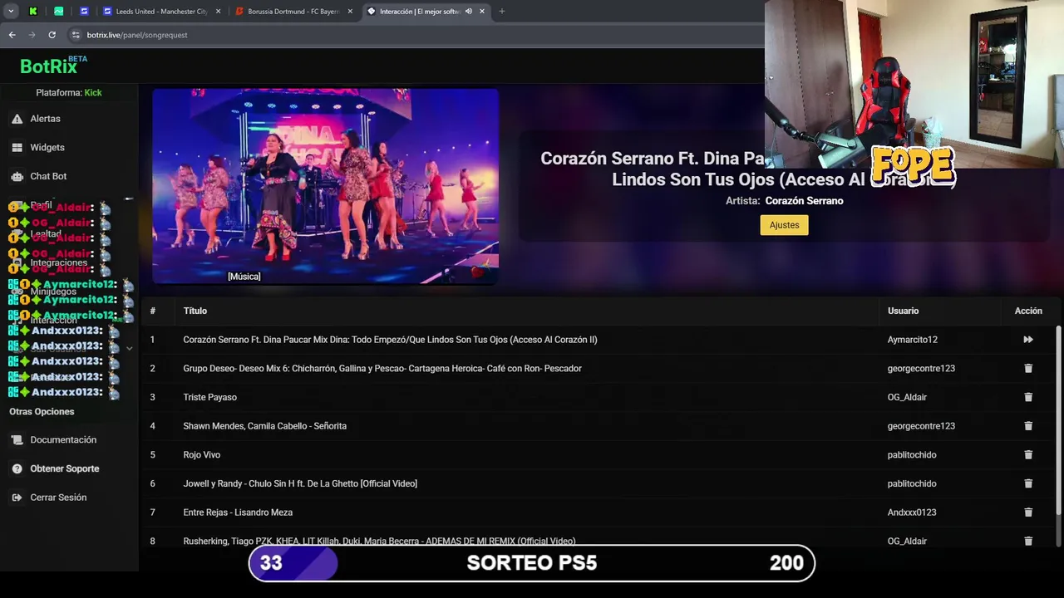1064x598 pixels.
Task: Click user Andxxx0123 in the Entre Rejas row
Action: tap(912, 512)
